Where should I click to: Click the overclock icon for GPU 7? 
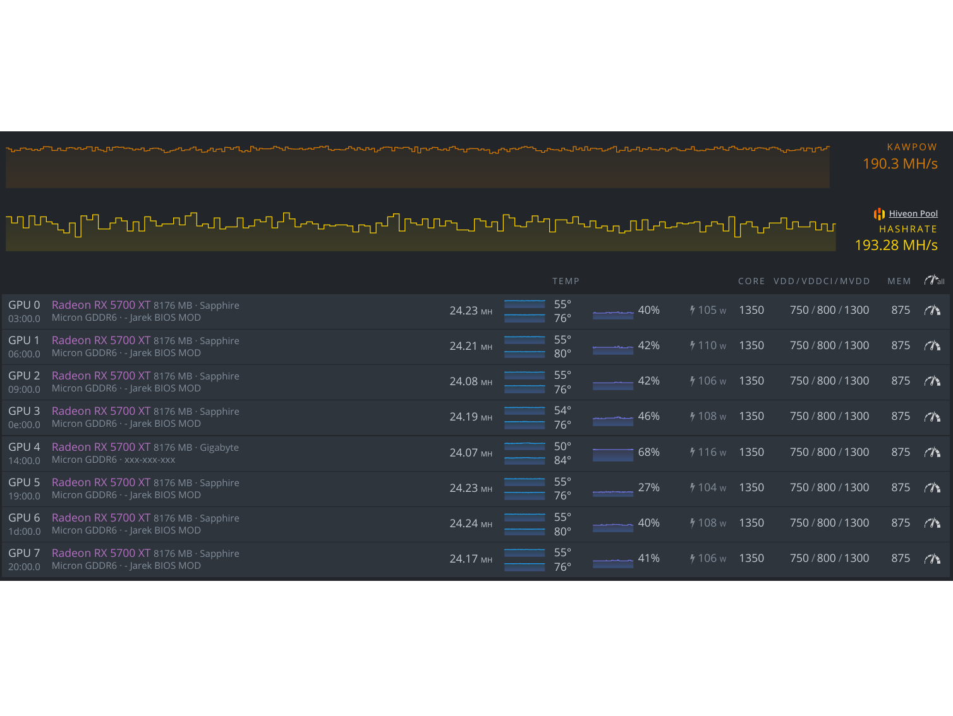pos(932,559)
